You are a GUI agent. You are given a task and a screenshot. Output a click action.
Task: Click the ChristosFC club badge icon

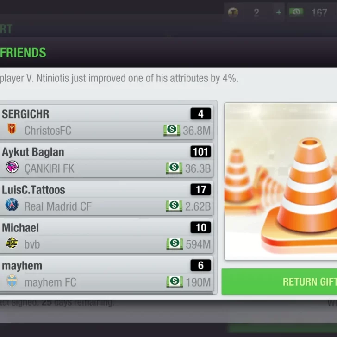pyautogui.click(x=12, y=129)
